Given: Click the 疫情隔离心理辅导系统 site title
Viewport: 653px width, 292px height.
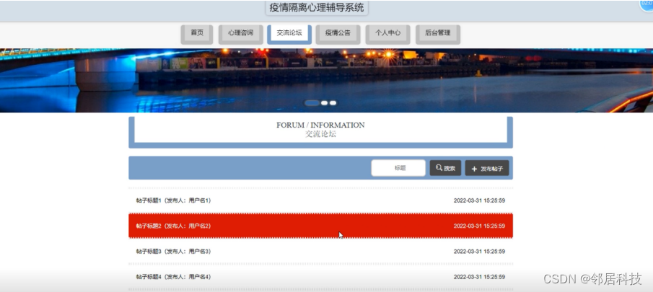Looking at the screenshot, I should [317, 7].
